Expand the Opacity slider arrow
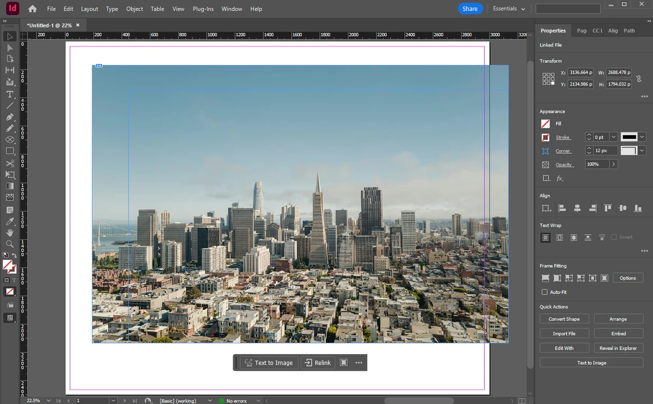653x404 pixels. pos(614,164)
